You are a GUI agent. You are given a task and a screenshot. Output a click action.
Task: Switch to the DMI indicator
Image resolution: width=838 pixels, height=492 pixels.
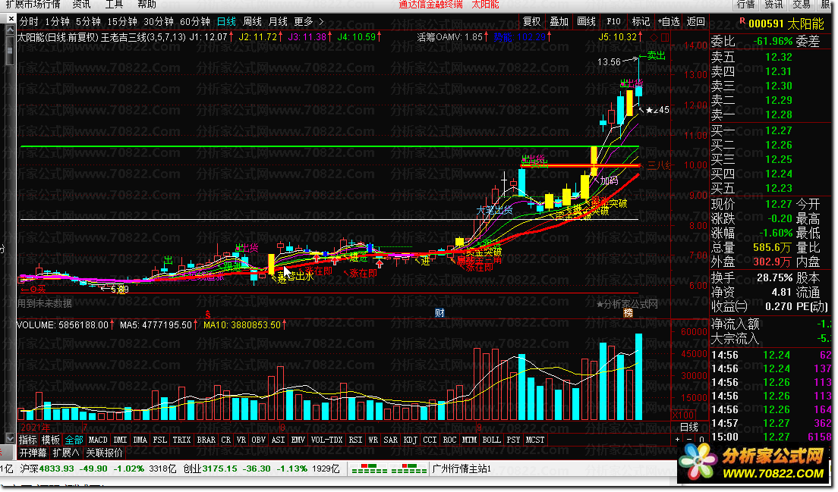pyautogui.click(x=120, y=440)
